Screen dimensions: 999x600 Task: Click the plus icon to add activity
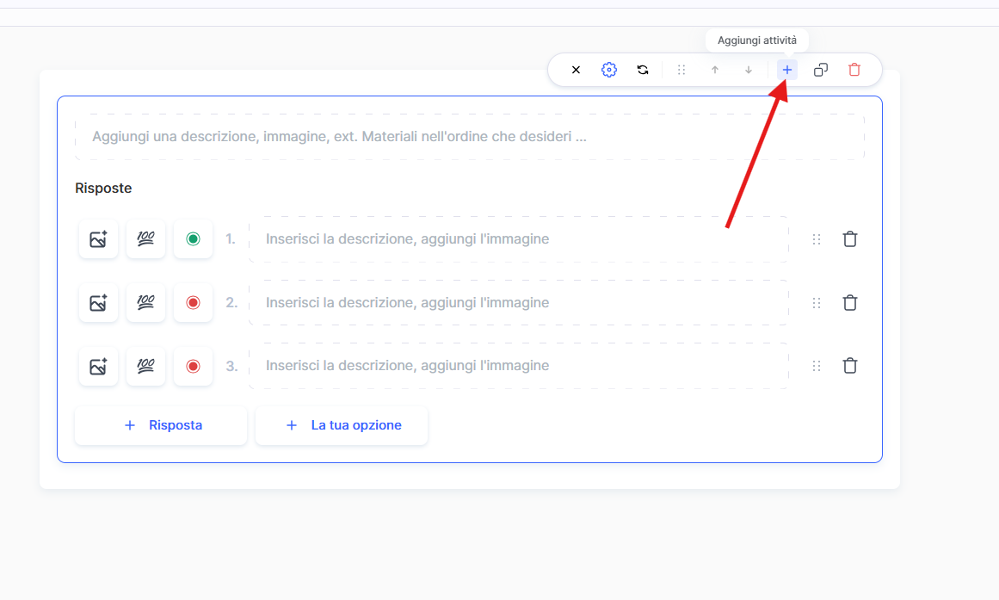click(x=786, y=70)
